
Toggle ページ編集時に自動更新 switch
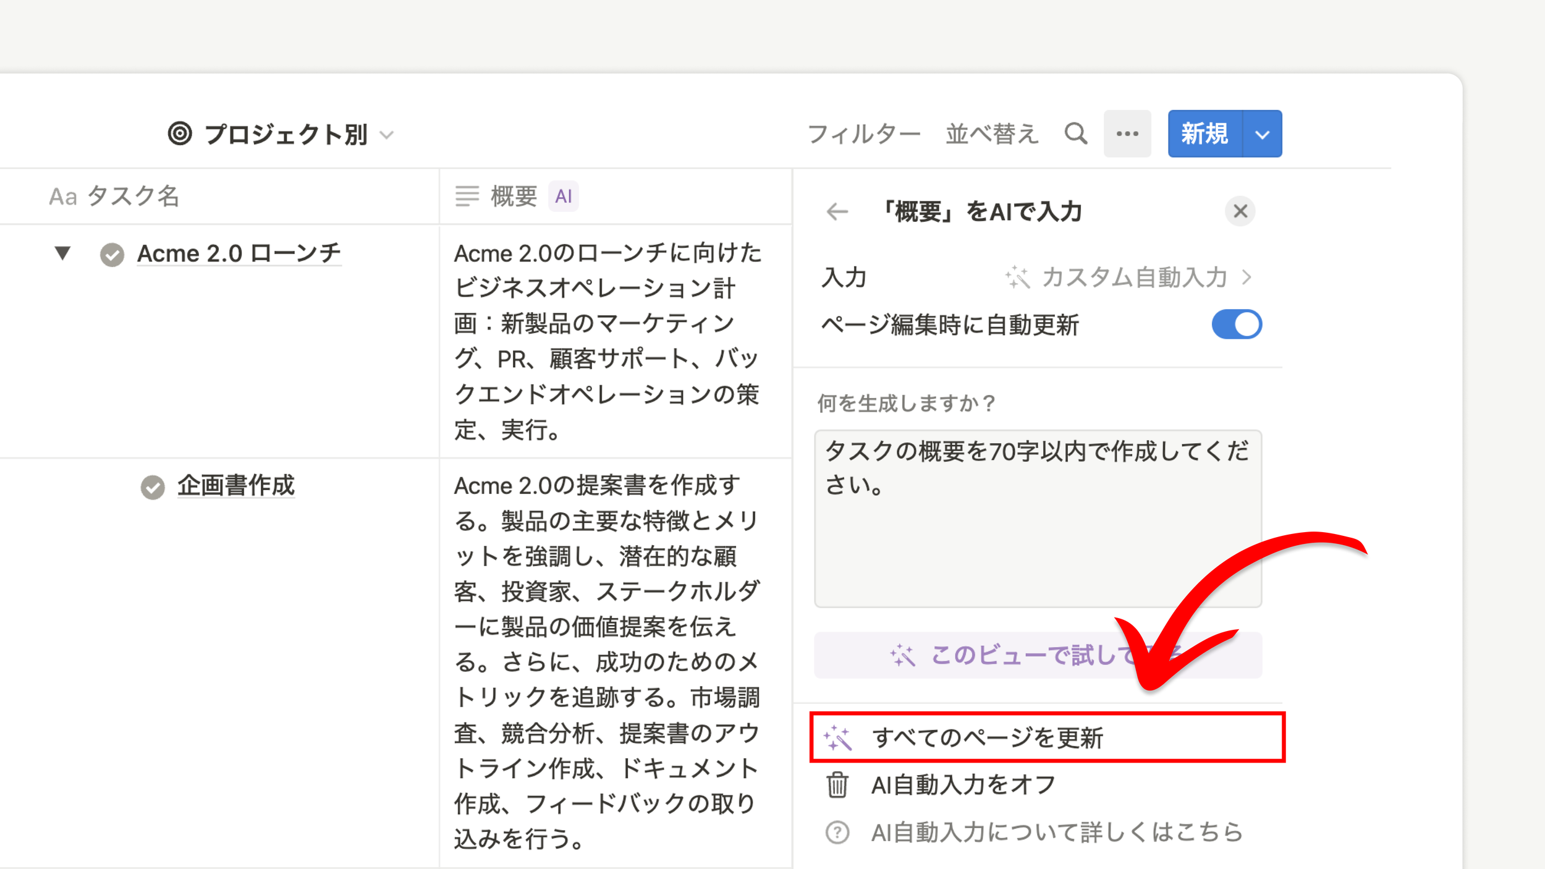click(1237, 324)
